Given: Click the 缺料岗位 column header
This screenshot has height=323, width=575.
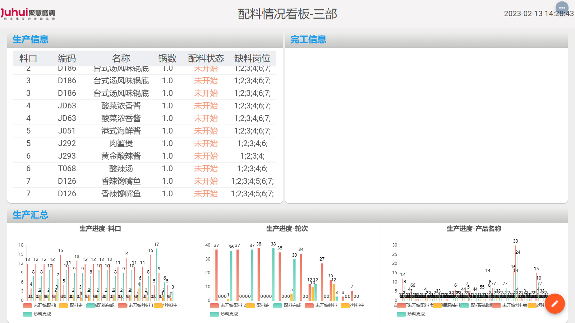Looking at the screenshot, I should click(252, 58).
